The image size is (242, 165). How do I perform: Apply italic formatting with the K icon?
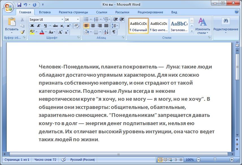coord(39,26)
